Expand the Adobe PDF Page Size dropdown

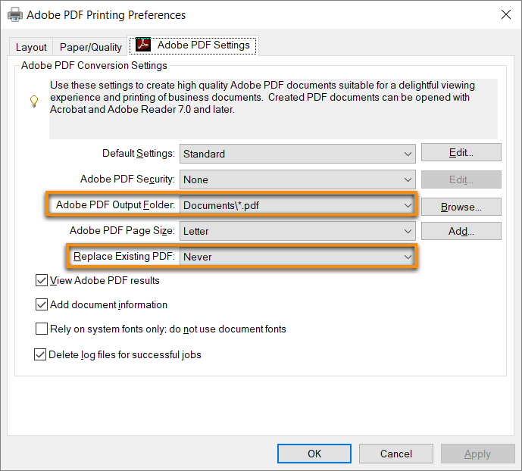pos(298,231)
